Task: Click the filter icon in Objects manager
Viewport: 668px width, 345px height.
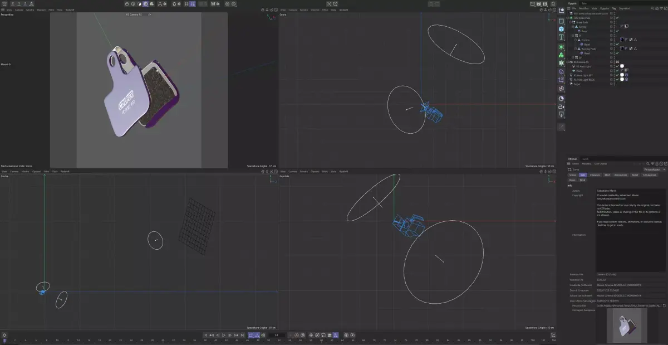Action: tap(661, 8)
